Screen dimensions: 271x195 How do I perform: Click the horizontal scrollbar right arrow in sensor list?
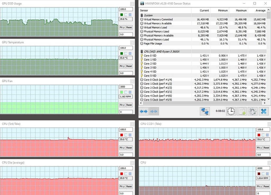coord(265,103)
